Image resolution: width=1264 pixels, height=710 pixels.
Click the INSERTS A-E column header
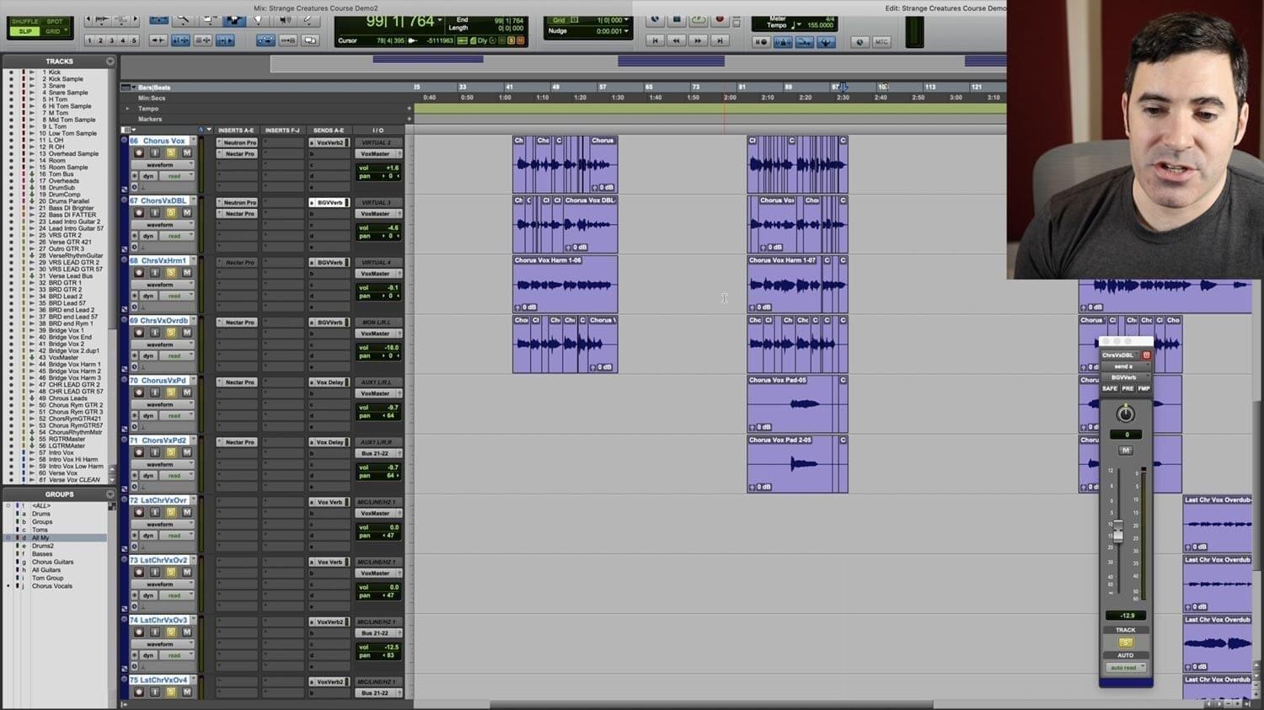click(236, 131)
